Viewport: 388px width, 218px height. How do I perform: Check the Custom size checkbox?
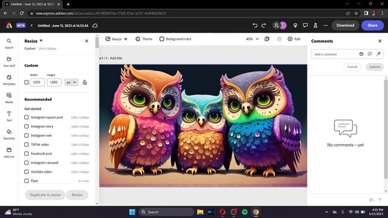(x=27, y=82)
